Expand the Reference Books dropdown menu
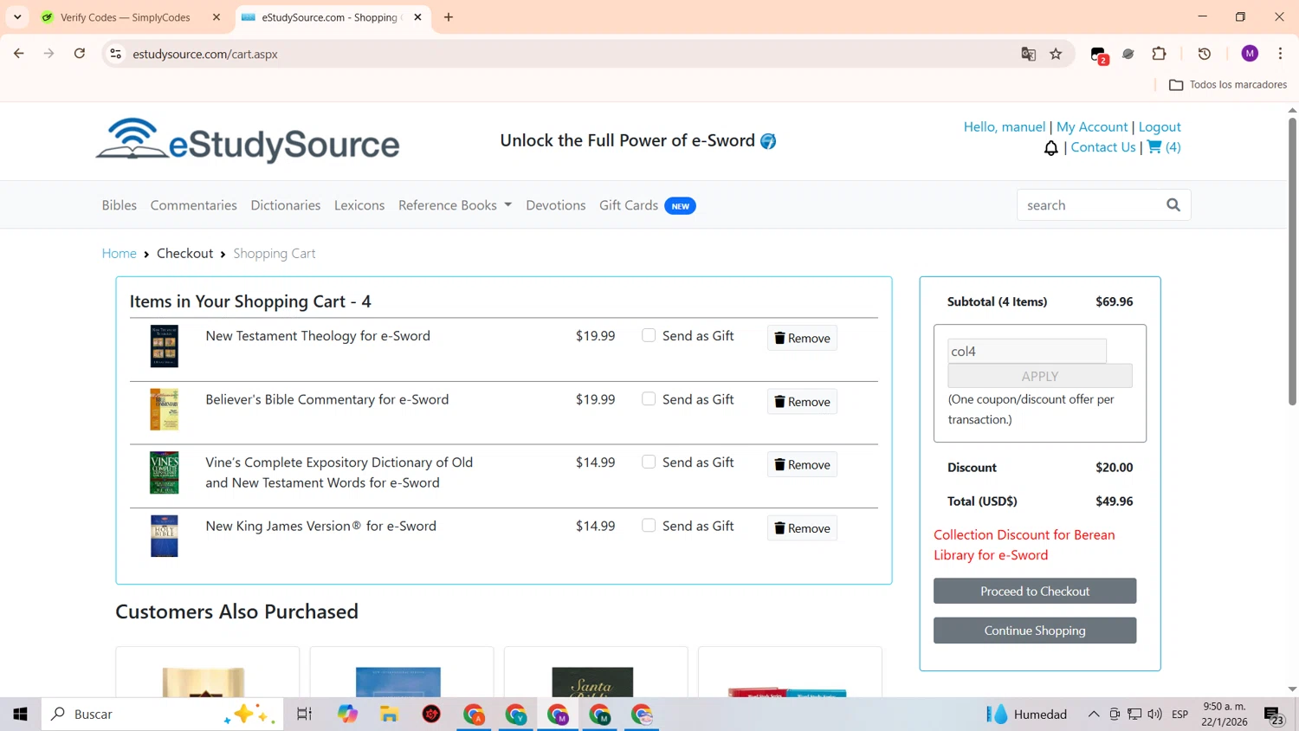The image size is (1299, 731). pyautogui.click(x=455, y=205)
